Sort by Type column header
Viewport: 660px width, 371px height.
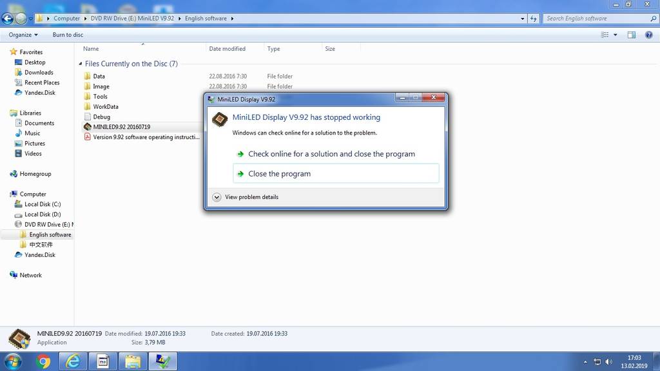pyautogui.click(x=273, y=49)
